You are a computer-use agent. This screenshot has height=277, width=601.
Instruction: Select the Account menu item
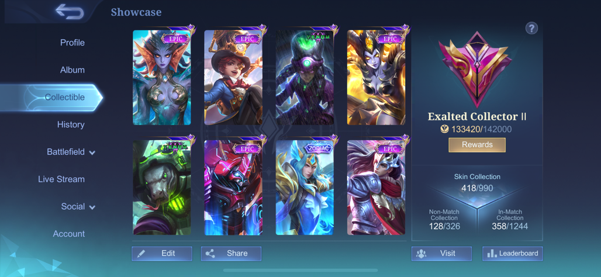pyautogui.click(x=69, y=234)
